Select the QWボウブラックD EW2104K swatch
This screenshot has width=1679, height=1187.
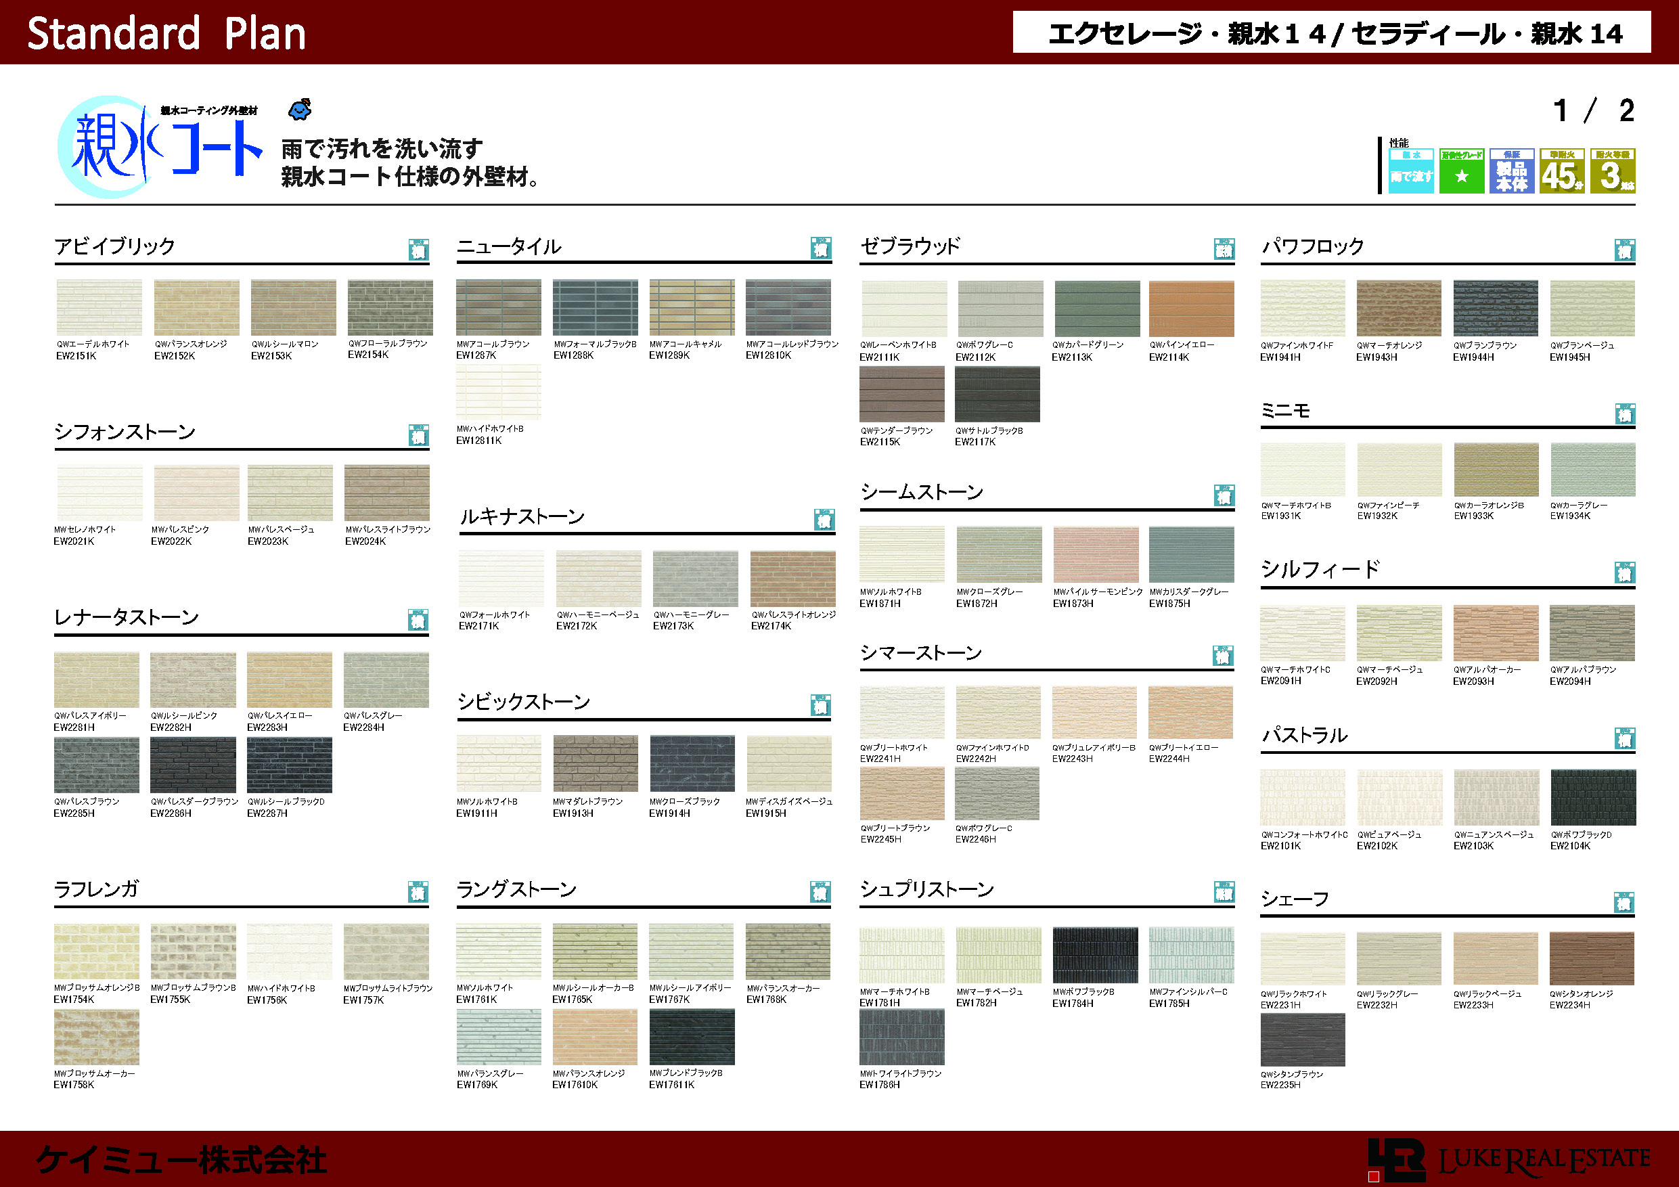pos(1592,797)
